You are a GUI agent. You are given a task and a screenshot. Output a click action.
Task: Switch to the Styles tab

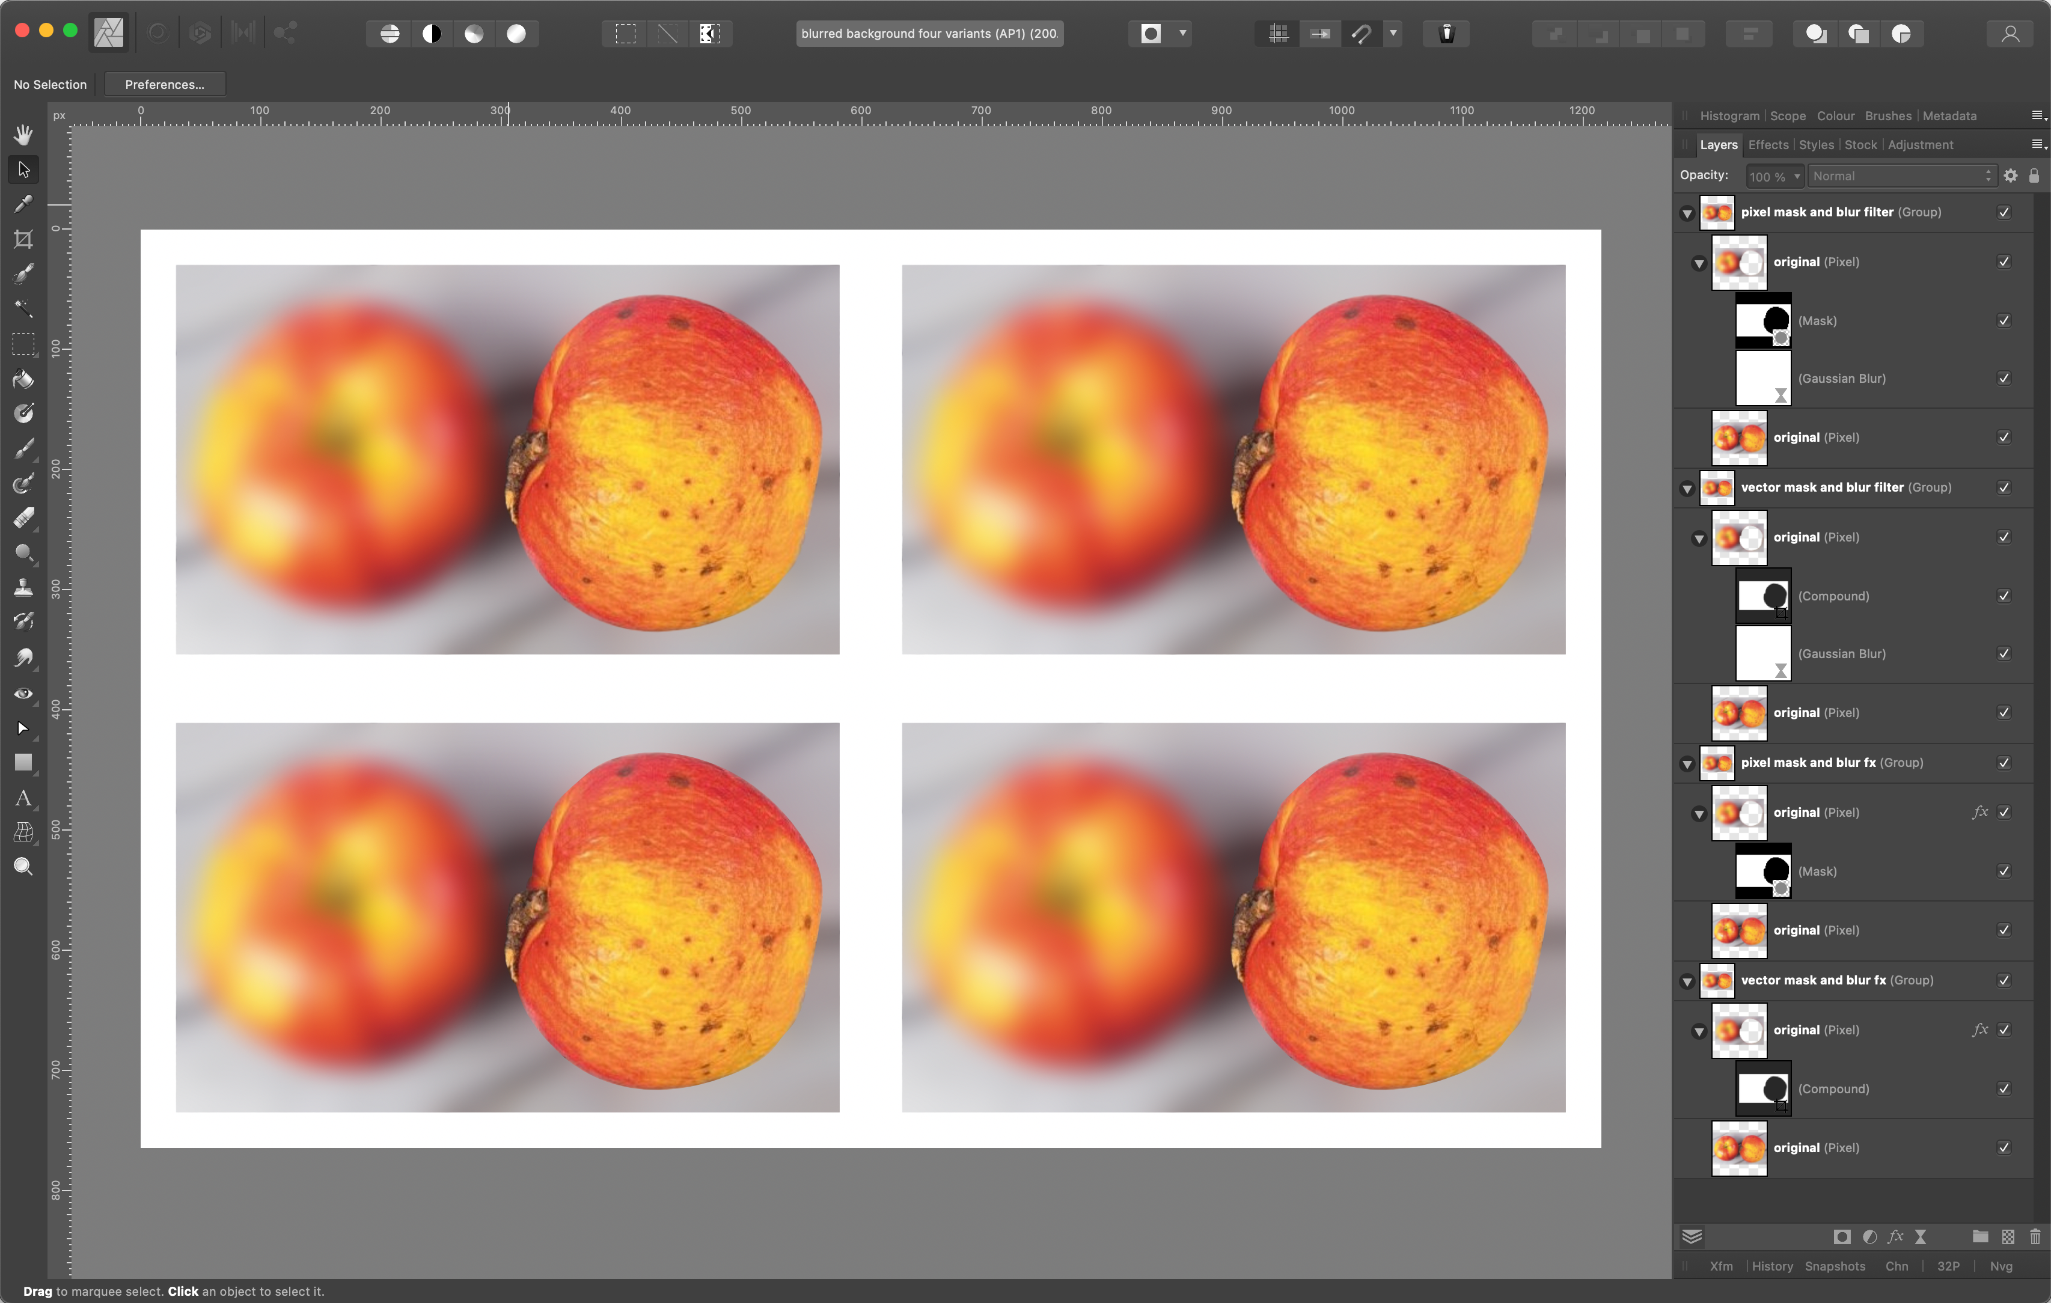(x=1816, y=145)
